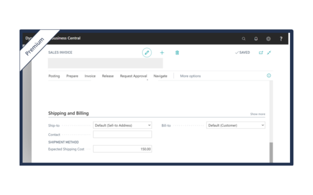Open the Navigate menu
The image size is (313, 195).
160,76
